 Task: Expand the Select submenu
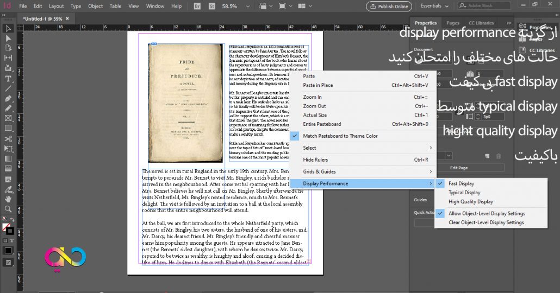coord(362,148)
